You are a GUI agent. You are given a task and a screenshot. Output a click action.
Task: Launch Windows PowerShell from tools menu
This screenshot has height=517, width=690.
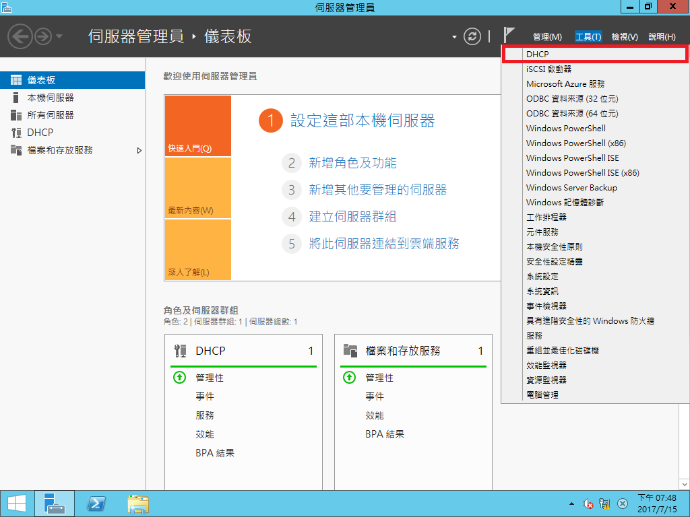pyautogui.click(x=596, y=129)
